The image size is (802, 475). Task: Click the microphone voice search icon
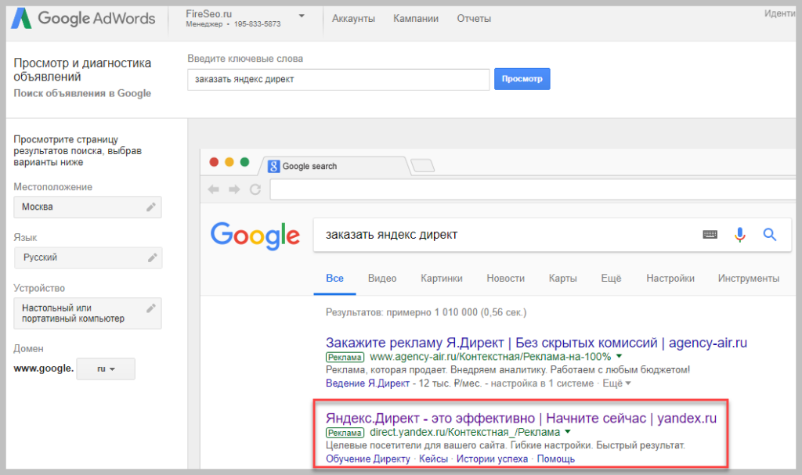739,234
